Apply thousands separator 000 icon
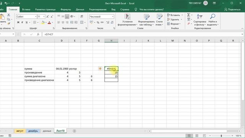 (102, 22)
